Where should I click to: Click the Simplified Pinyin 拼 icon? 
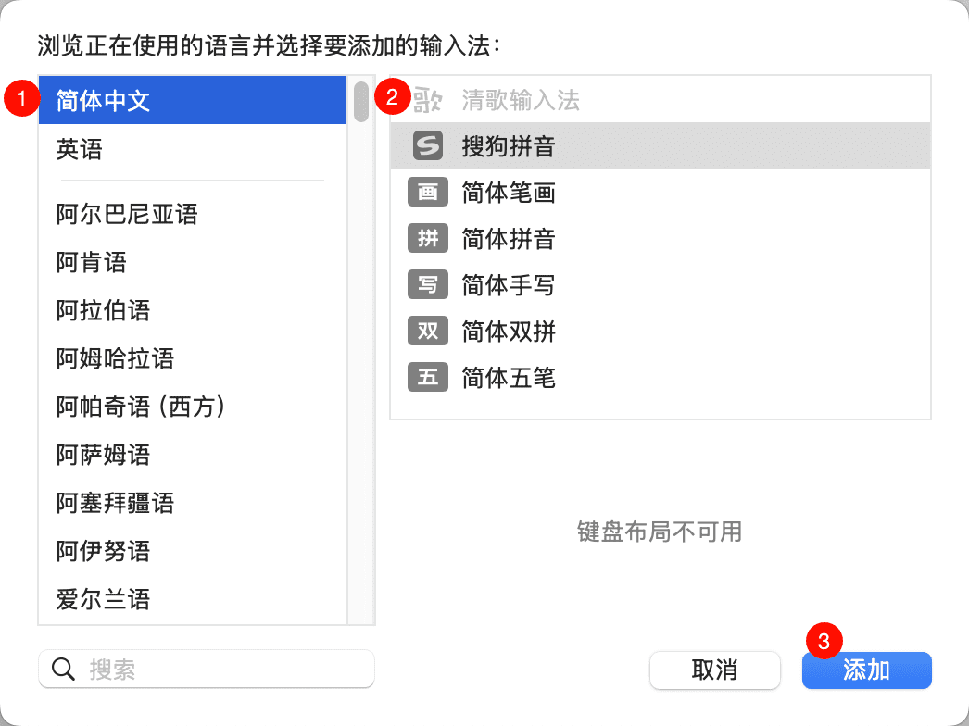tap(427, 239)
